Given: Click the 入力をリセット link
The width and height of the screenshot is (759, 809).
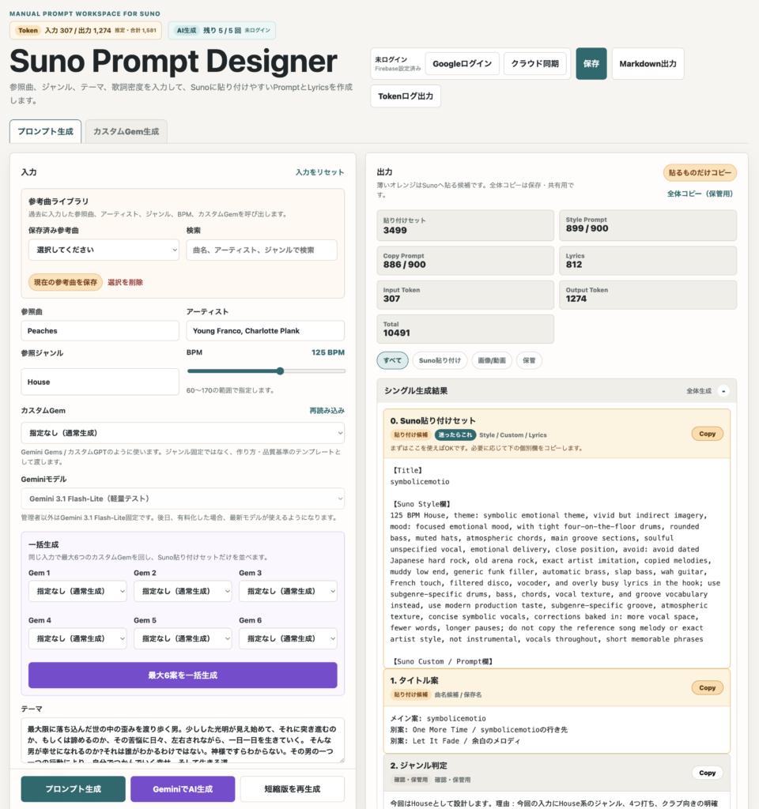Looking at the screenshot, I should click(x=319, y=172).
